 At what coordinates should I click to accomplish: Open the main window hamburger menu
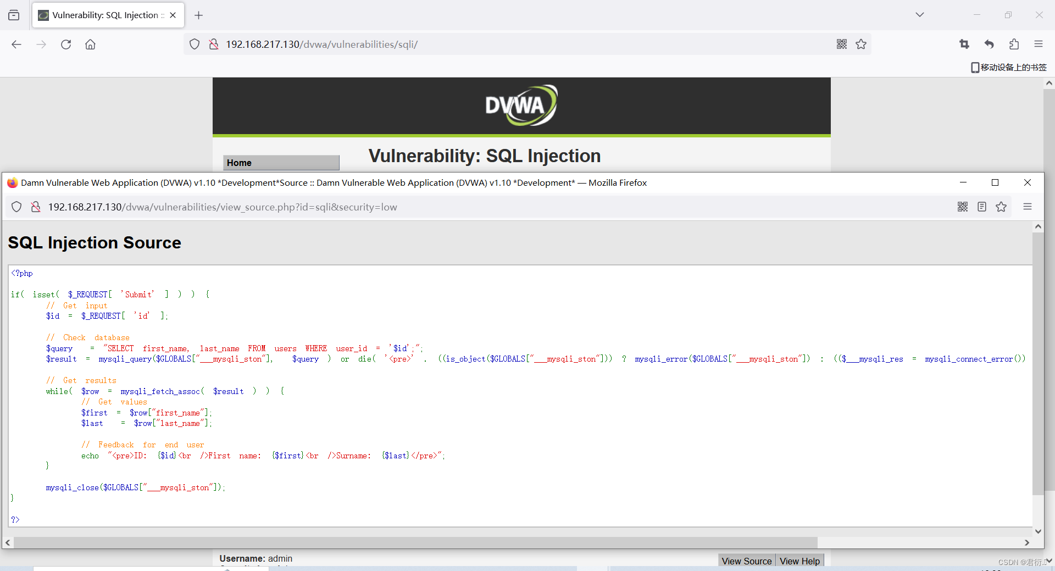pos(1039,44)
